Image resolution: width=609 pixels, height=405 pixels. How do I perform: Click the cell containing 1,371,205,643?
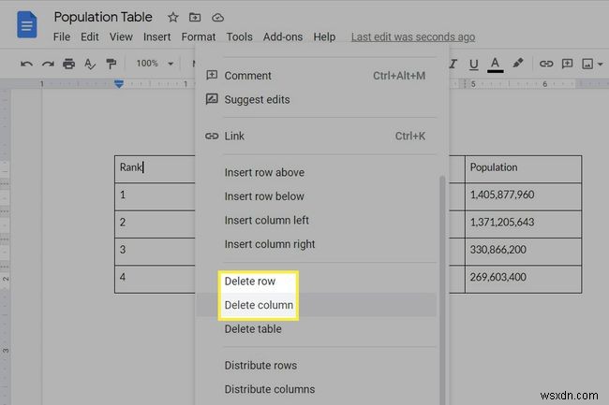[x=523, y=224]
